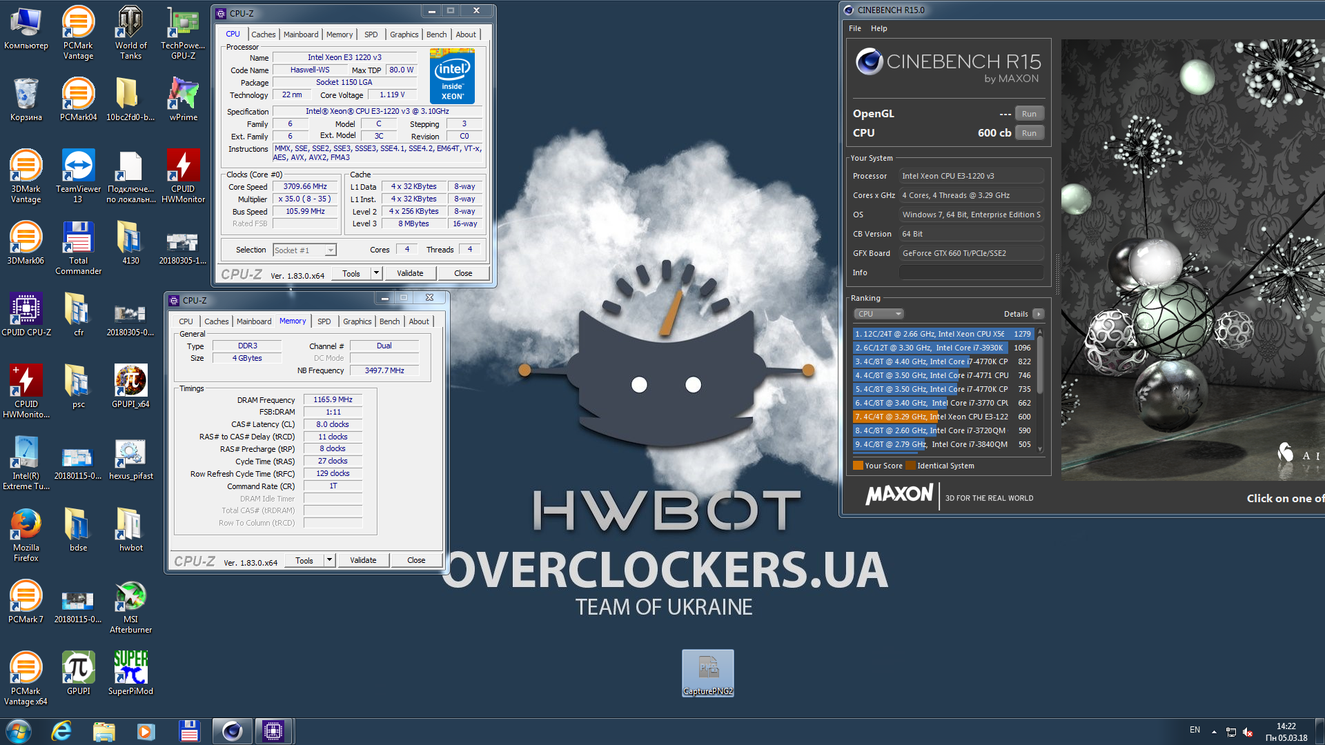
Task: Open GPUPI desktop icon
Action: [x=78, y=673]
